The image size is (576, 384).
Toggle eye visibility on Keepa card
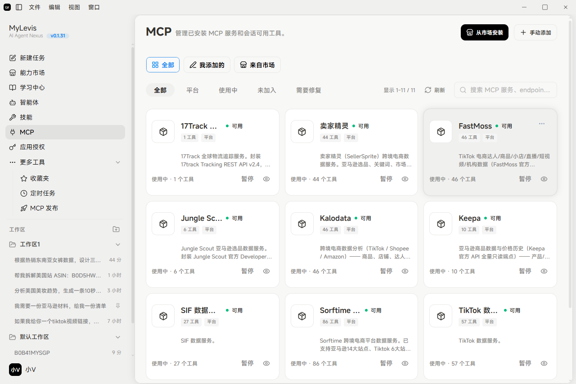click(544, 271)
